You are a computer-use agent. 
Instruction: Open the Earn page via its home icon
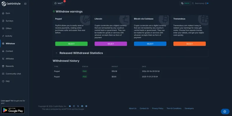point(3,13)
